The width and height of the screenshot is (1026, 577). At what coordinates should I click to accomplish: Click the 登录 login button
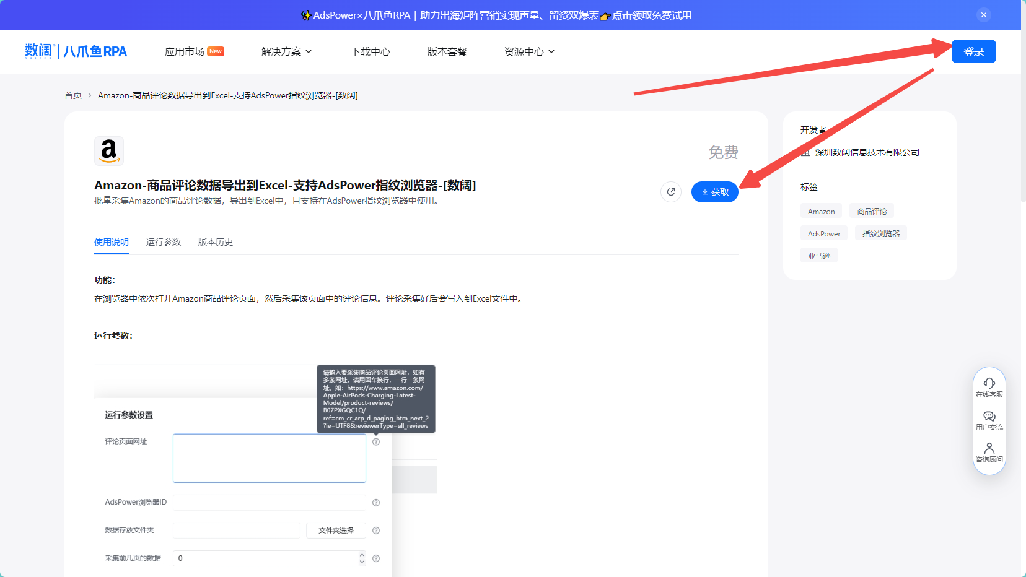[x=974, y=51]
